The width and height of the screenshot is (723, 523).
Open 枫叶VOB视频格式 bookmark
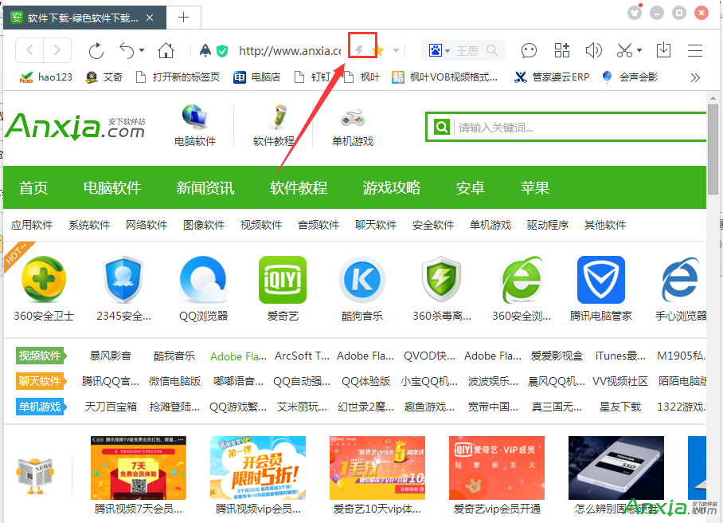[444, 77]
